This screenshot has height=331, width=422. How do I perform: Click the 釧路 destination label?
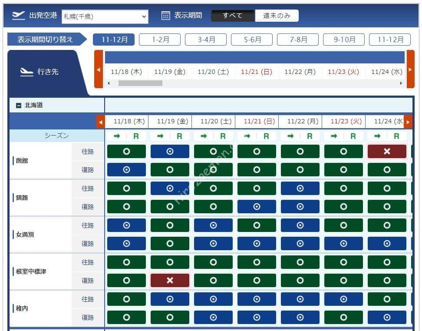click(x=22, y=198)
